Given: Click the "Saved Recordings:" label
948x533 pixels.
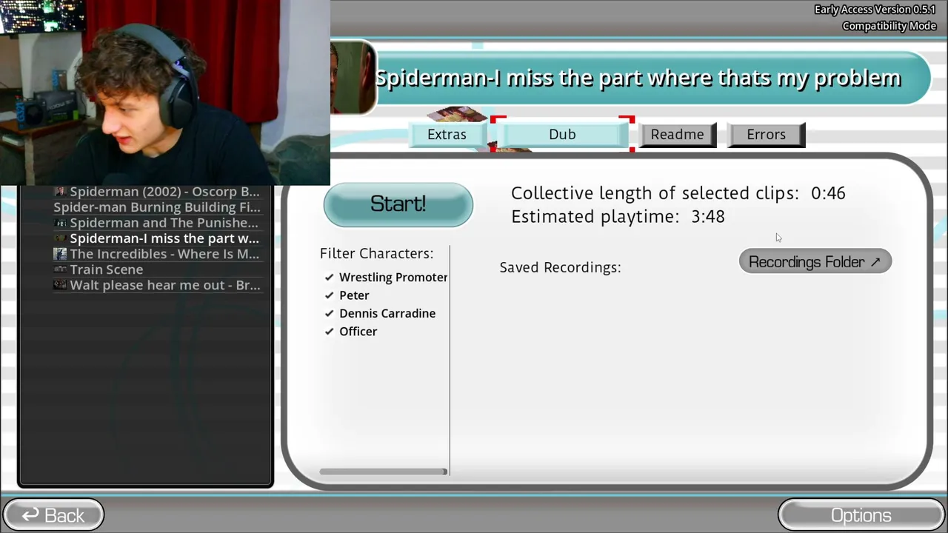Looking at the screenshot, I should (560, 267).
